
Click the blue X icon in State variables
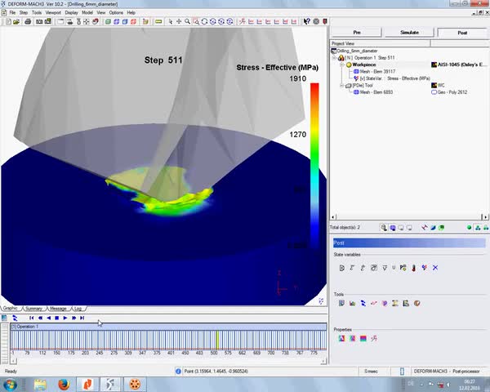pos(435,268)
